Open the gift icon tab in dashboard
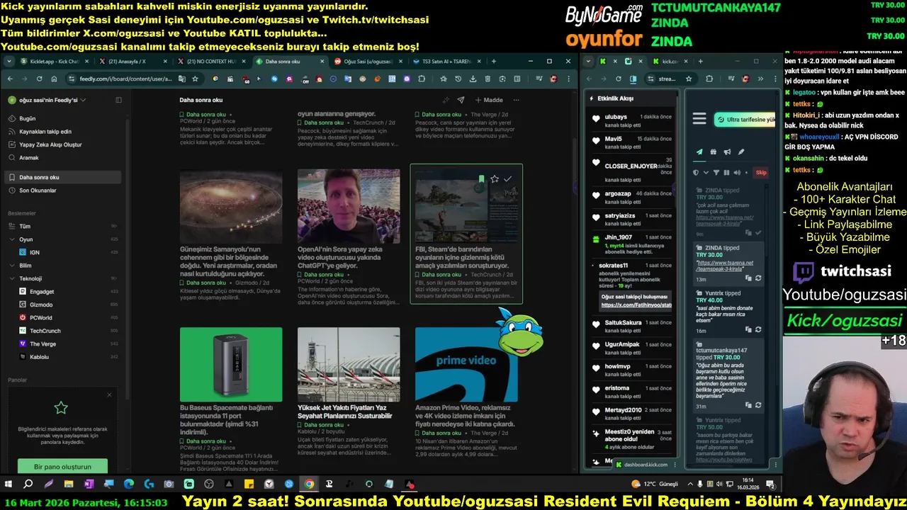This screenshot has width=907, height=510. [x=714, y=152]
